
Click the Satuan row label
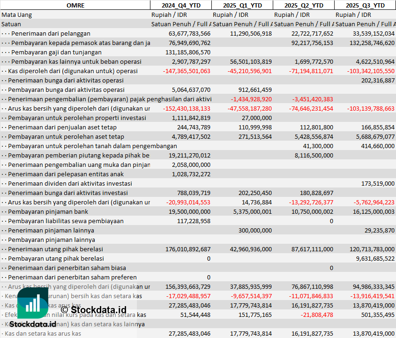pyautogui.click(x=11, y=24)
